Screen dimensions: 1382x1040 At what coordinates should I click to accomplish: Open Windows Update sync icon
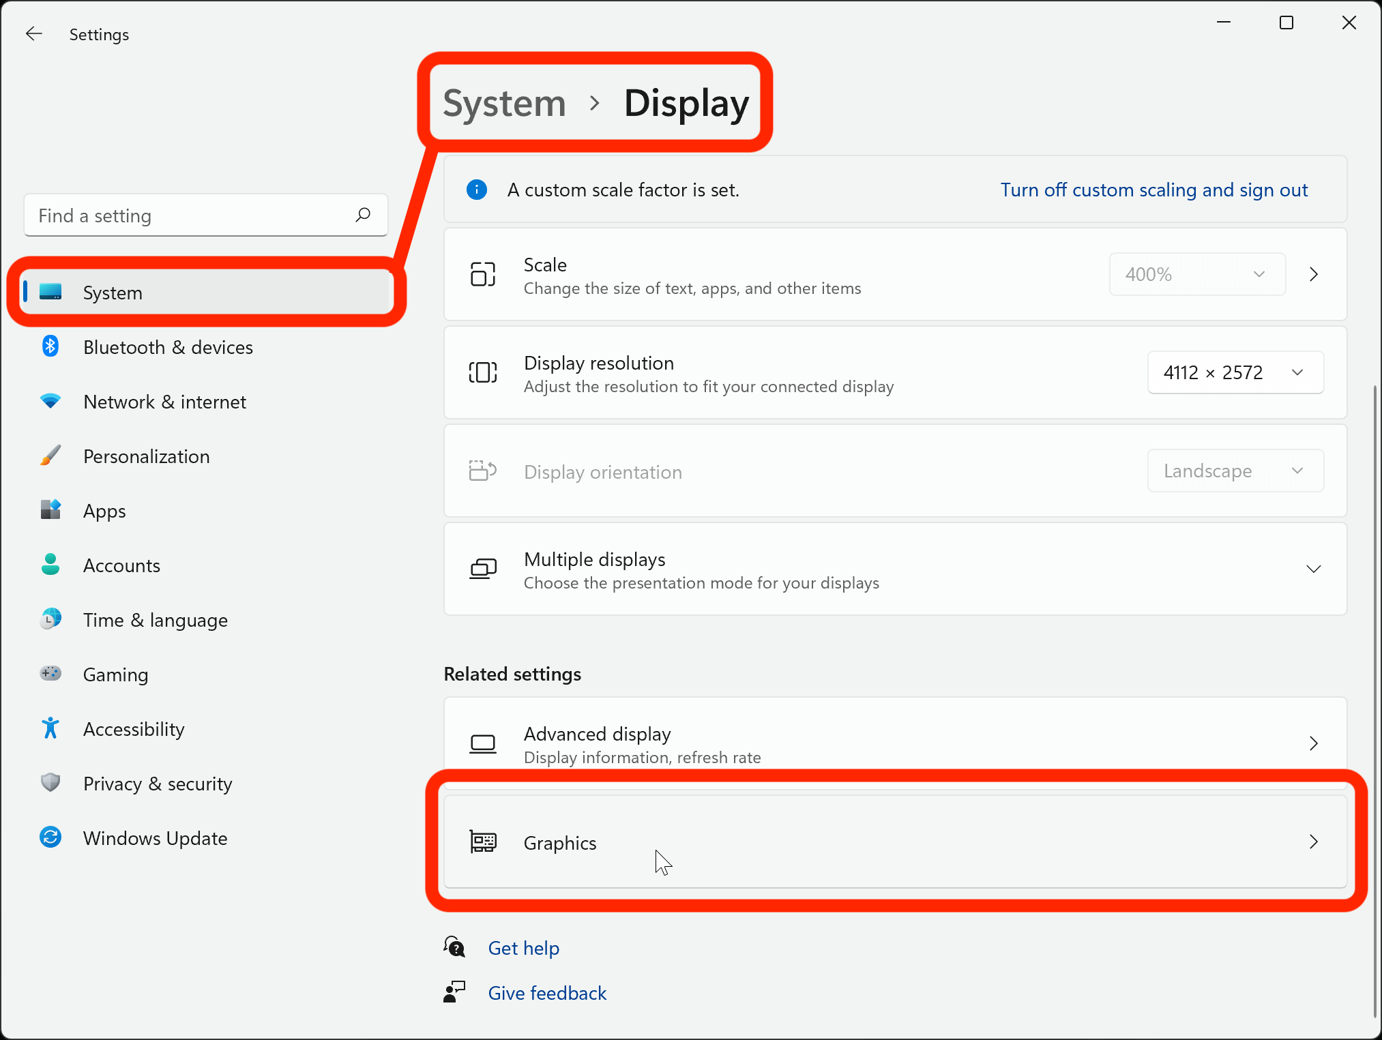pos(50,837)
